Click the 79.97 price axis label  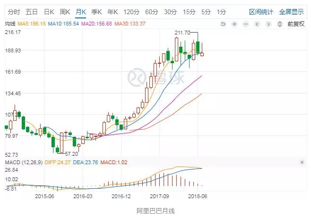click(x=11, y=136)
